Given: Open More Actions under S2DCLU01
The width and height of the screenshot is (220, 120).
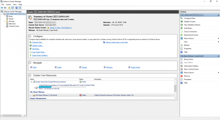Looking at the screenshot, I should (x=189, y=38).
